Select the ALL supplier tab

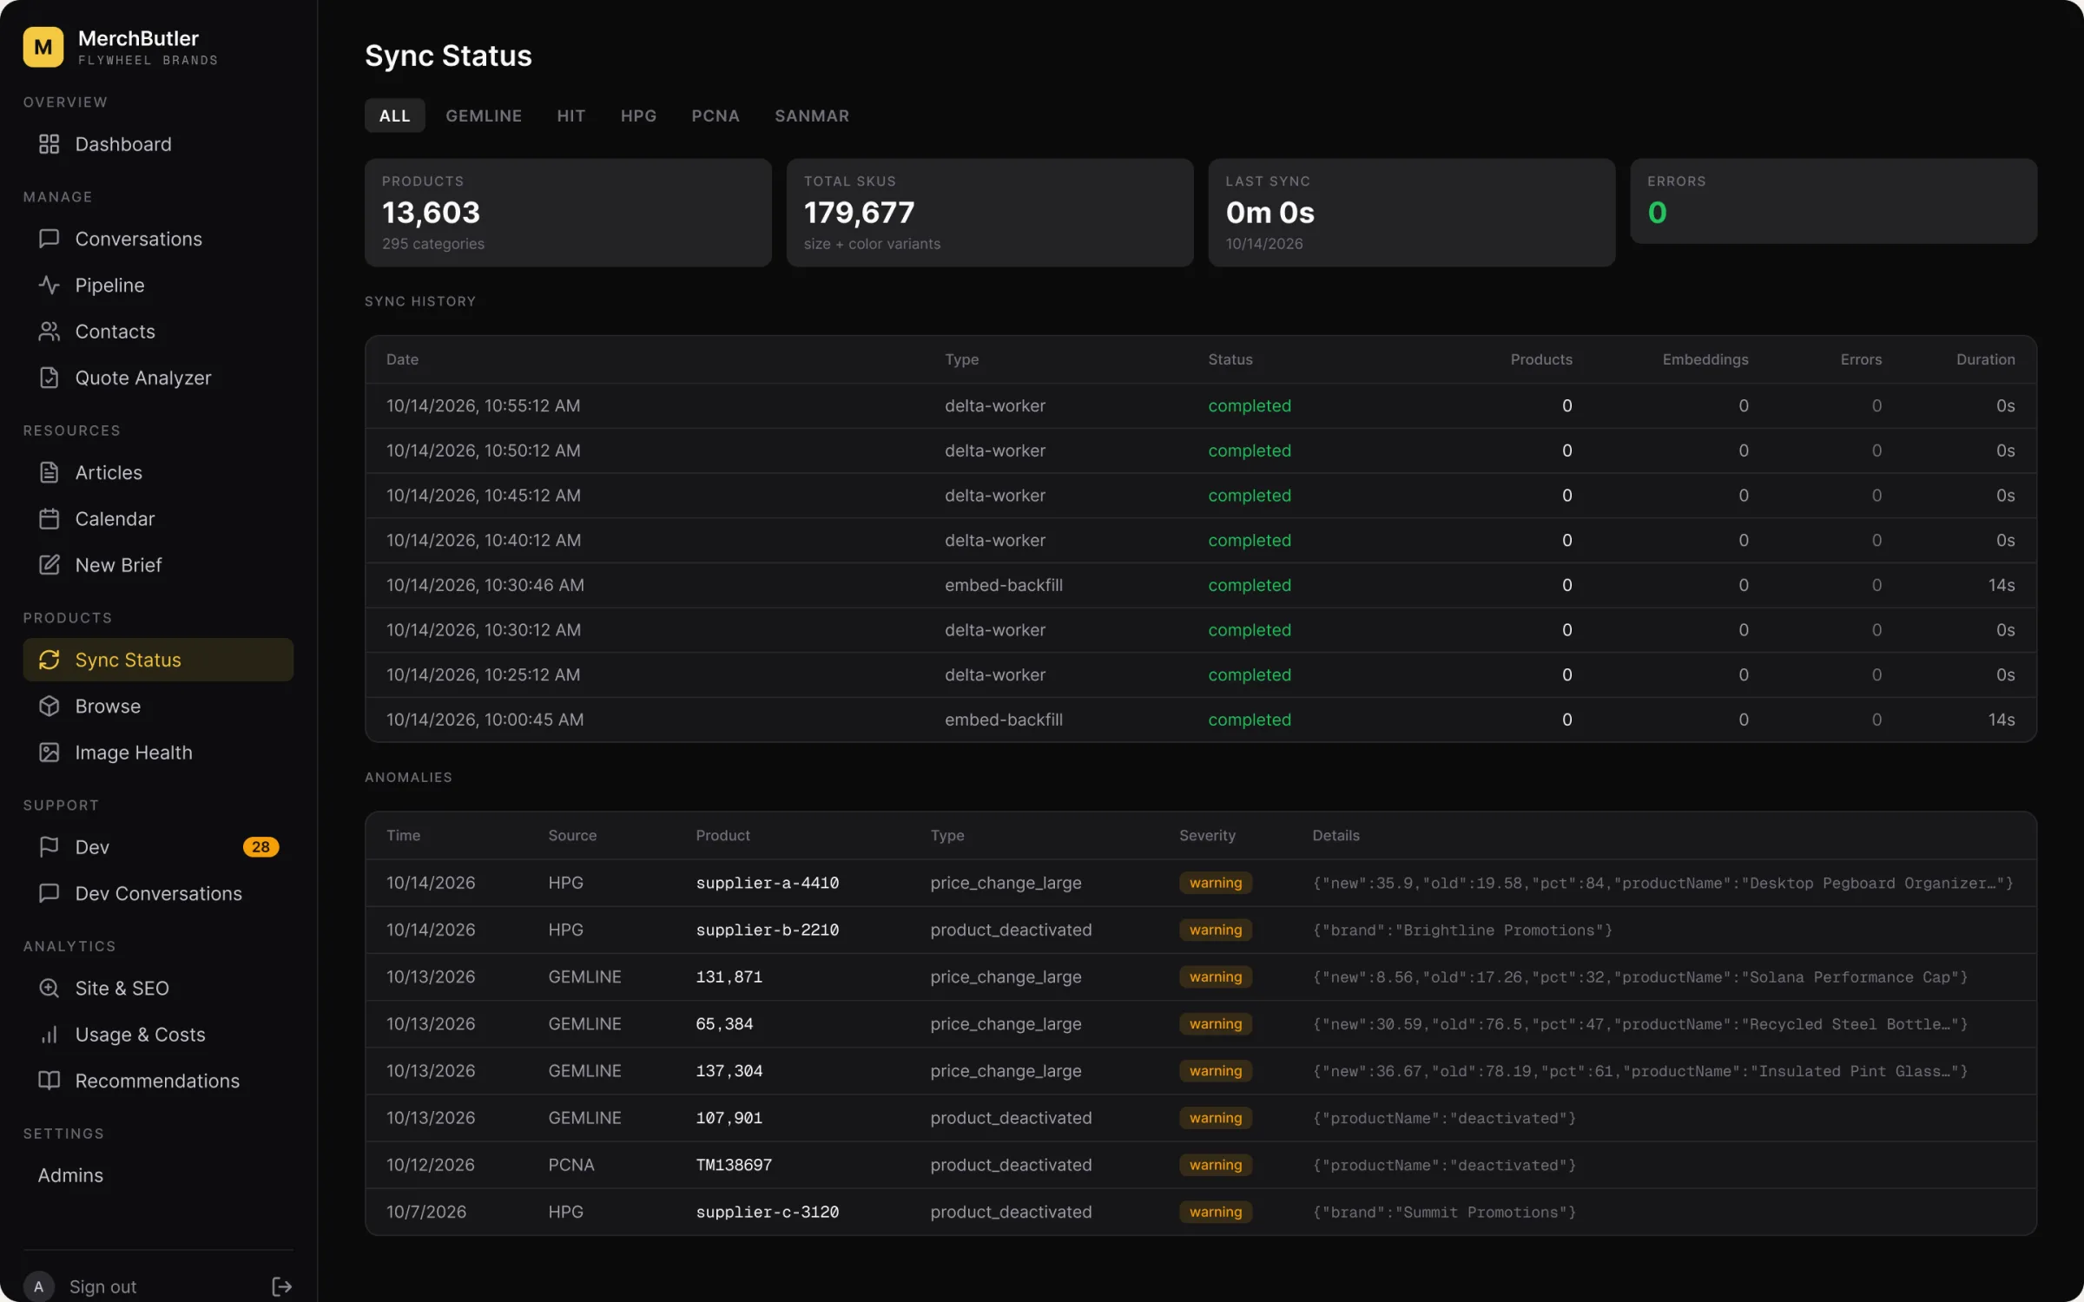[394, 115]
